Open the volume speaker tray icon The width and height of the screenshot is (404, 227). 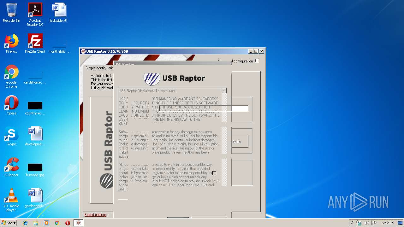[366, 223]
